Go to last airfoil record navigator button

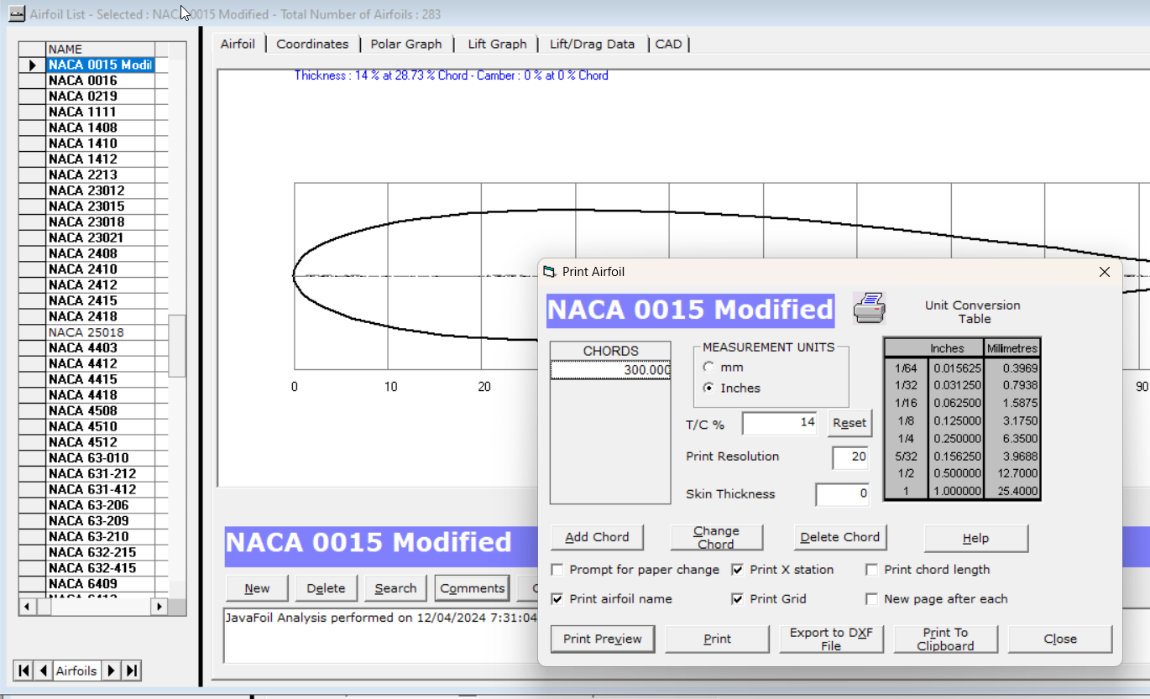pos(132,670)
